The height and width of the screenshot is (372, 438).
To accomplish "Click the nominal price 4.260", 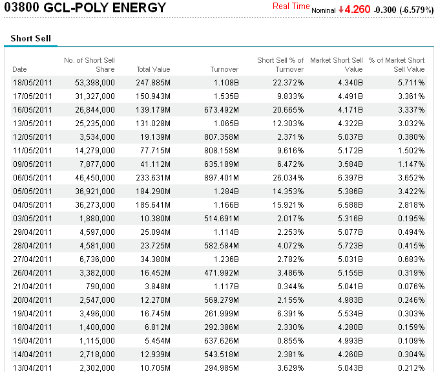I will point(357,10).
